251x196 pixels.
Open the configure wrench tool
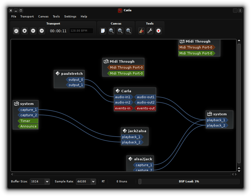tap(150, 31)
